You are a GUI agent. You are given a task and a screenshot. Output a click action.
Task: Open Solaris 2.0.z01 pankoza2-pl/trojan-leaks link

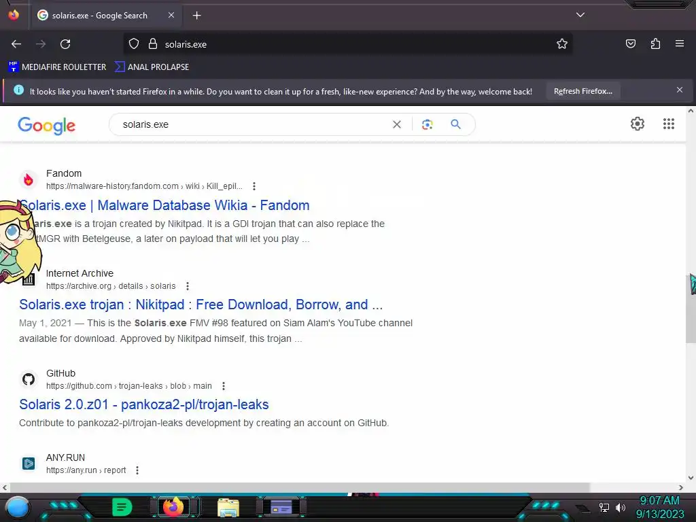click(x=144, y=404)
